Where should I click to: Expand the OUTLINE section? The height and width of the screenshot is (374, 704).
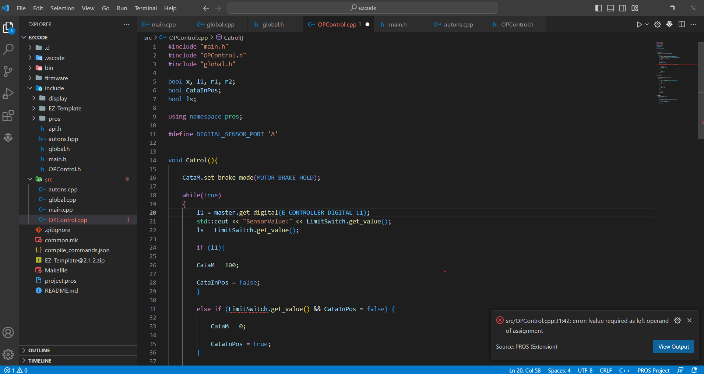pyautogui.click(x=39, y=350)
